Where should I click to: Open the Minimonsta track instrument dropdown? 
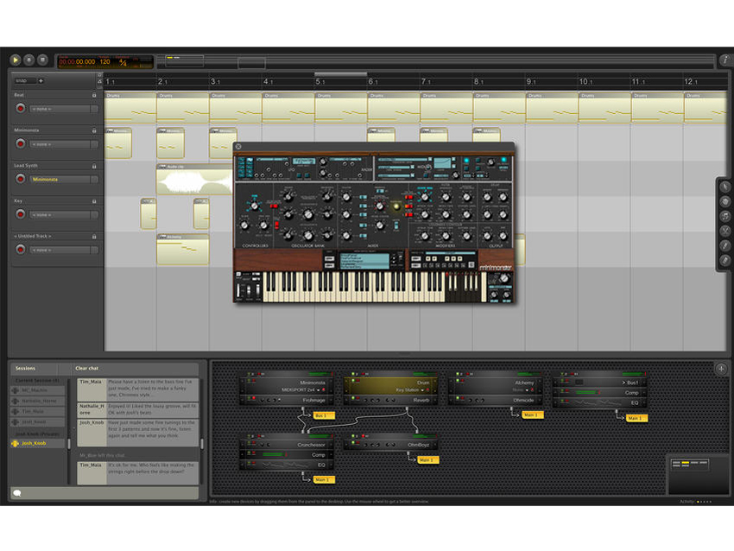(x=64, y=144)
